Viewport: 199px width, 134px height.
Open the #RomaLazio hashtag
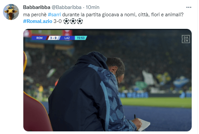pyautogui.click(x=38, y=21)
